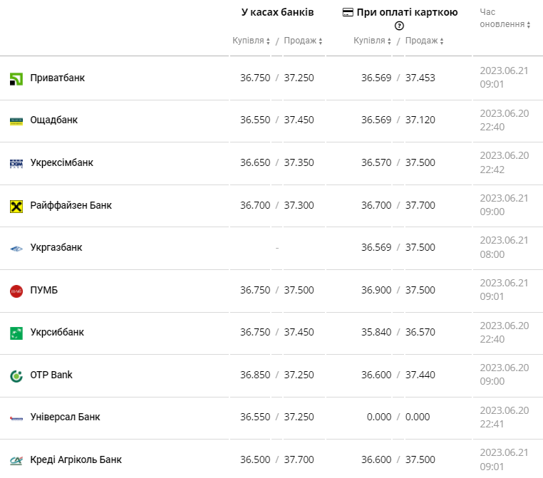543x478 pixels.
Task: Open the Райффайзен Банк link
Action: (x=71, y=205)
